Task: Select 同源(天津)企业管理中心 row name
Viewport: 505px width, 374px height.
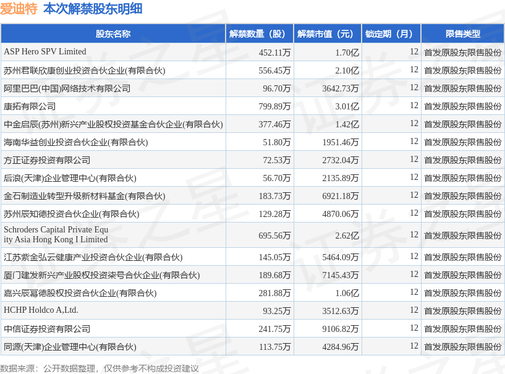Action: [70, 347]
